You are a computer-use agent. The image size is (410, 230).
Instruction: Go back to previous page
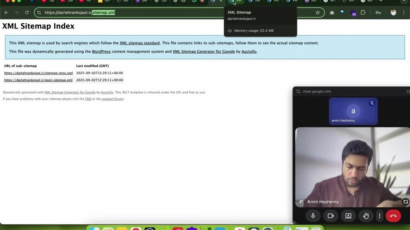[6, 12]
